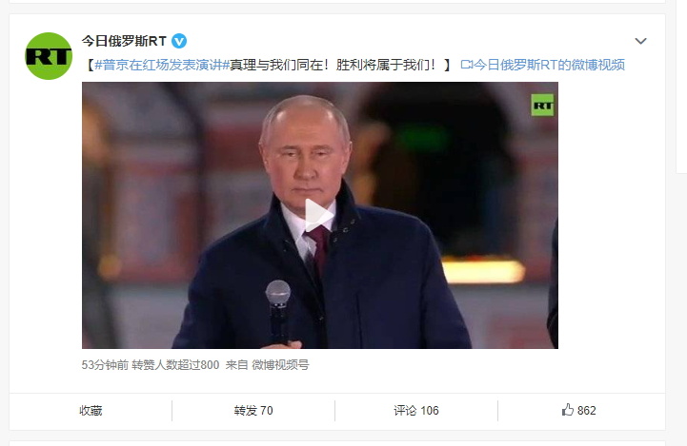This screenshot has width=687, height=446.
Task: Open the 53分钟前 timestamp link
Action: [x=105, y=364]
